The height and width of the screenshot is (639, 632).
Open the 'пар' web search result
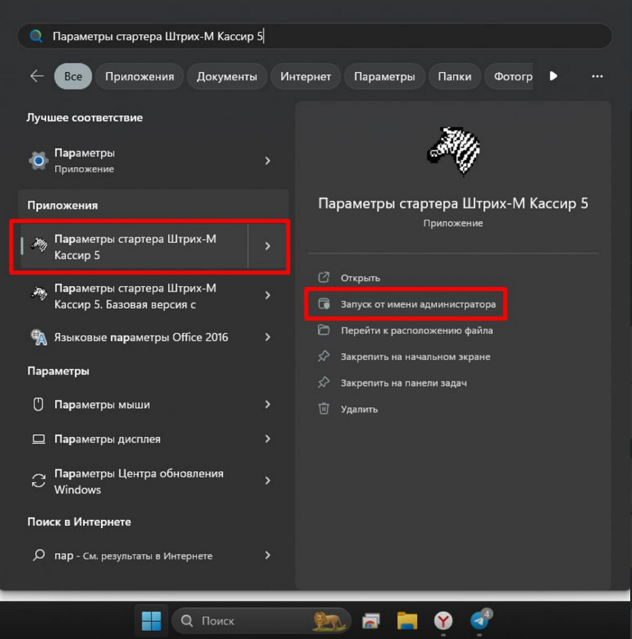153,555
